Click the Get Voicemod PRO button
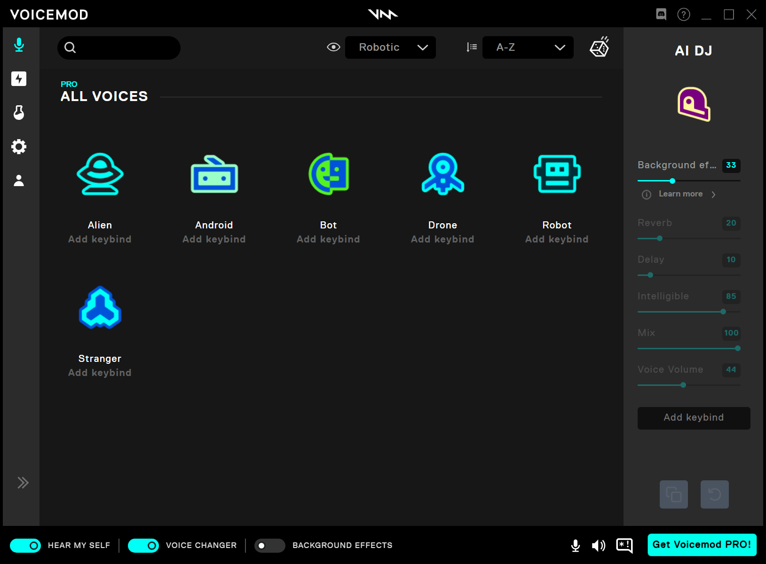The height and width of the screenshot is (564, 766). [702, 545]
